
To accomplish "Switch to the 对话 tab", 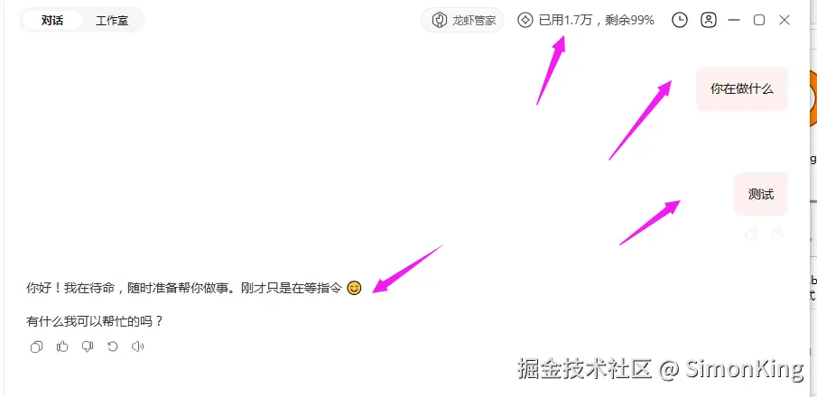I will click(x=52, y=21).
